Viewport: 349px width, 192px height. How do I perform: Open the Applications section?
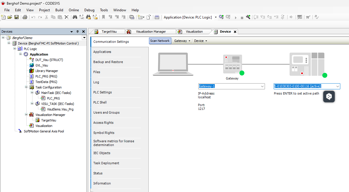tap(116, 52)
